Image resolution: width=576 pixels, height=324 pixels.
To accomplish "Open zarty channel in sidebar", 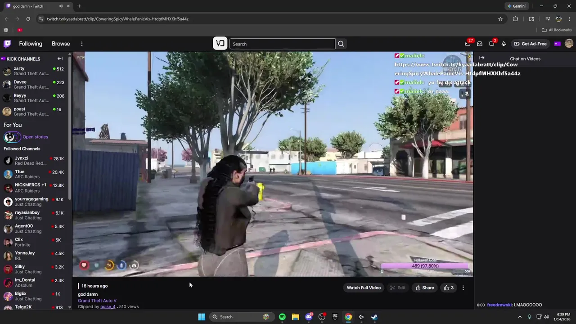I will tap(34, 71).
